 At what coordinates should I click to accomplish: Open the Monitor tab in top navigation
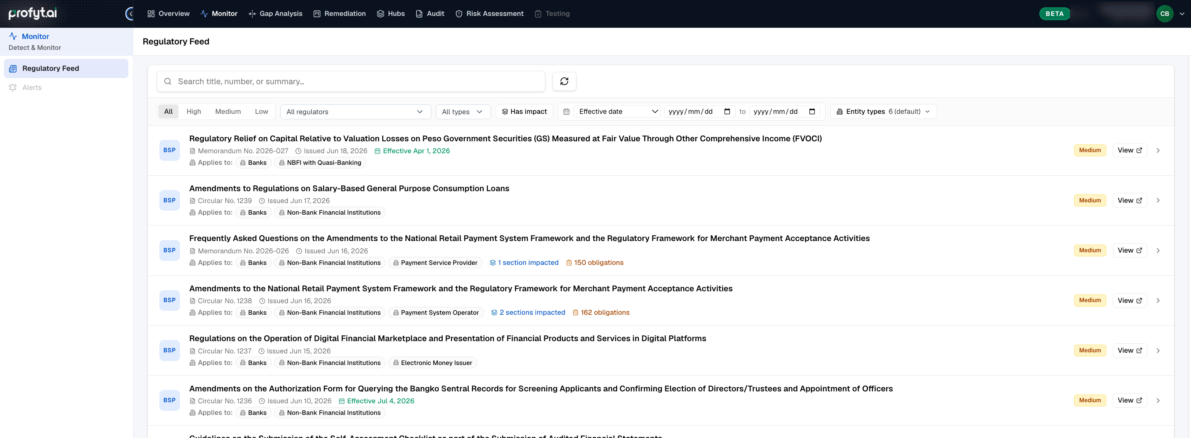pyautogui.click(x=219, y=14)
